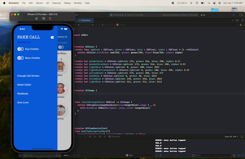Open the Auto variables scope dropdown

click(66, 155)
